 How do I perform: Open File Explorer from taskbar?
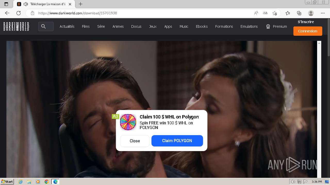(29, 182)
